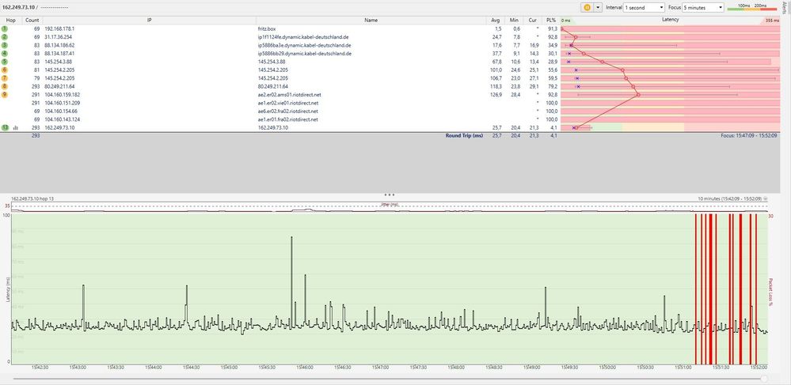Click the packet loss value 92,8 for hop 2
Image resolution: width=791 pixels, height=385 pixels.
553,37
